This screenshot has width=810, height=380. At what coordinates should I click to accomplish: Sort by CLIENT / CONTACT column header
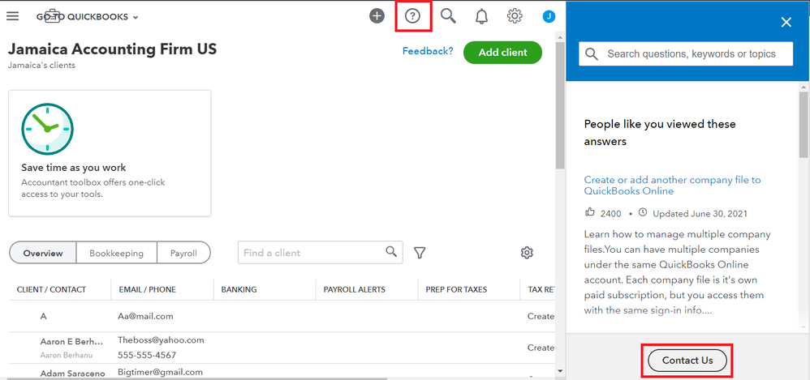[x=51, y=289]
